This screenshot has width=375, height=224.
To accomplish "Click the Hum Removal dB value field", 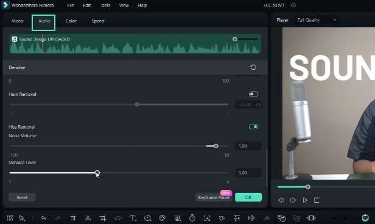I will 248,104.
